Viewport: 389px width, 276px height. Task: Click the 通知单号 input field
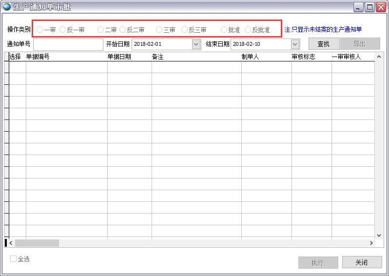coord(68,44)
